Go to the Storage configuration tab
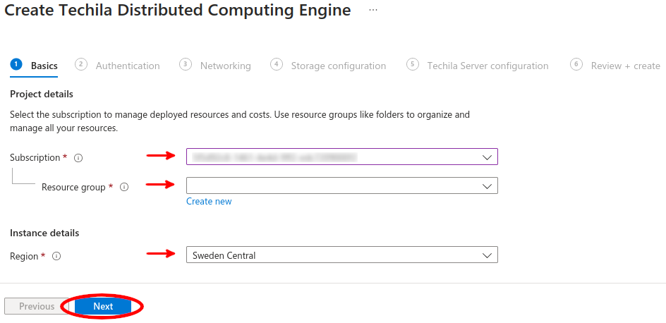Image resolution: width=666 pixels, height=323 pixels. point(338,66)
